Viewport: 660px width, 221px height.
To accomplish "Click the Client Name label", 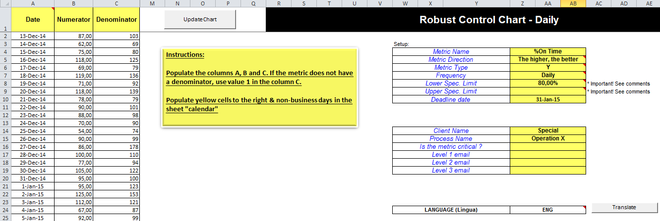I will pos(451,131).
